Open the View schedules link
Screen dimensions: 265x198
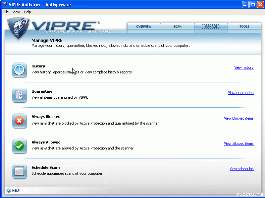241,169
